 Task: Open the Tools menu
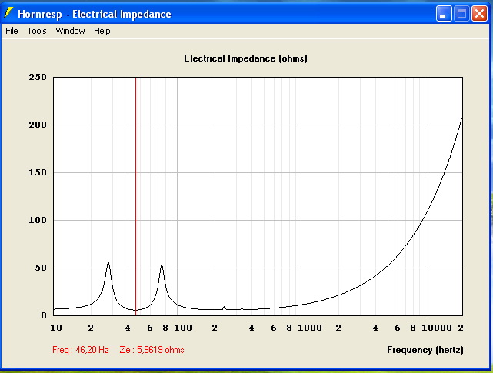tap(37, 31)
